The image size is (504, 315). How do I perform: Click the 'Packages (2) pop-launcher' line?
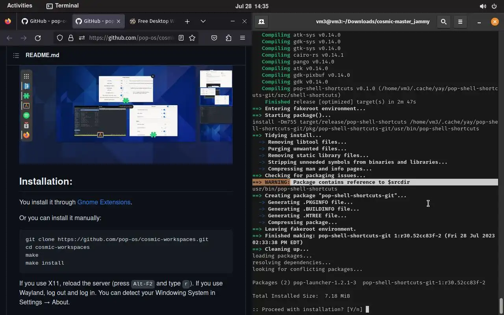369,283
